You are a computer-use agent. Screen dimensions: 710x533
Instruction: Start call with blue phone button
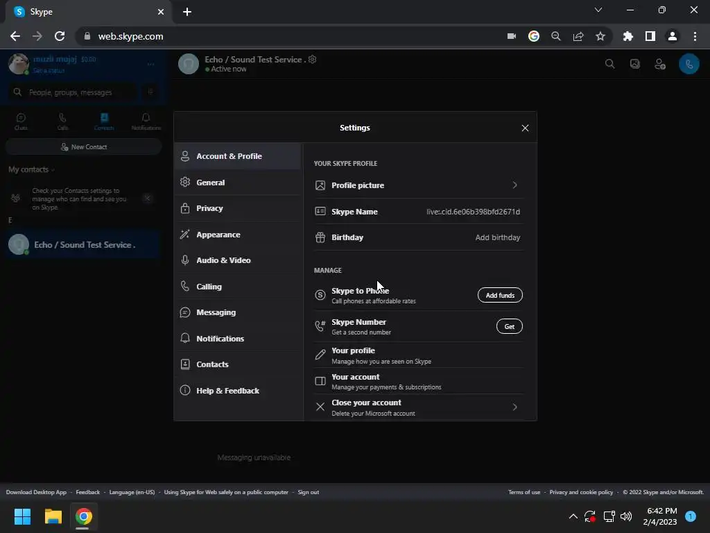click(x=689, y=64)
